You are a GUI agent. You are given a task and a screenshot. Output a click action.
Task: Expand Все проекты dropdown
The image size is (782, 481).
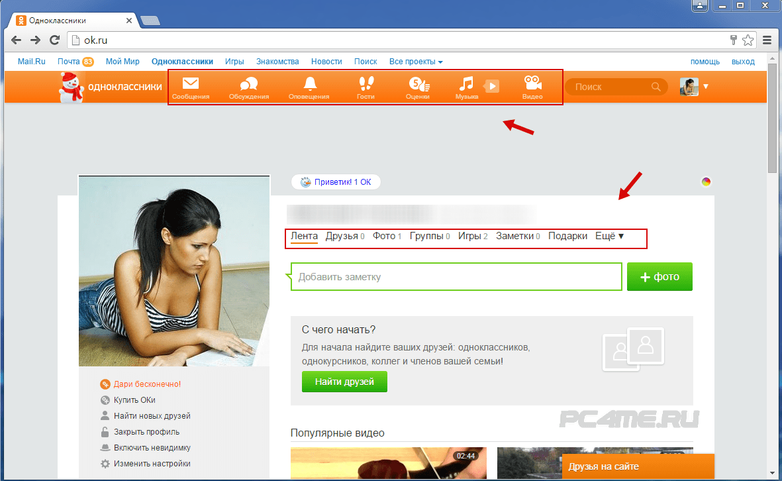(416, 62)
